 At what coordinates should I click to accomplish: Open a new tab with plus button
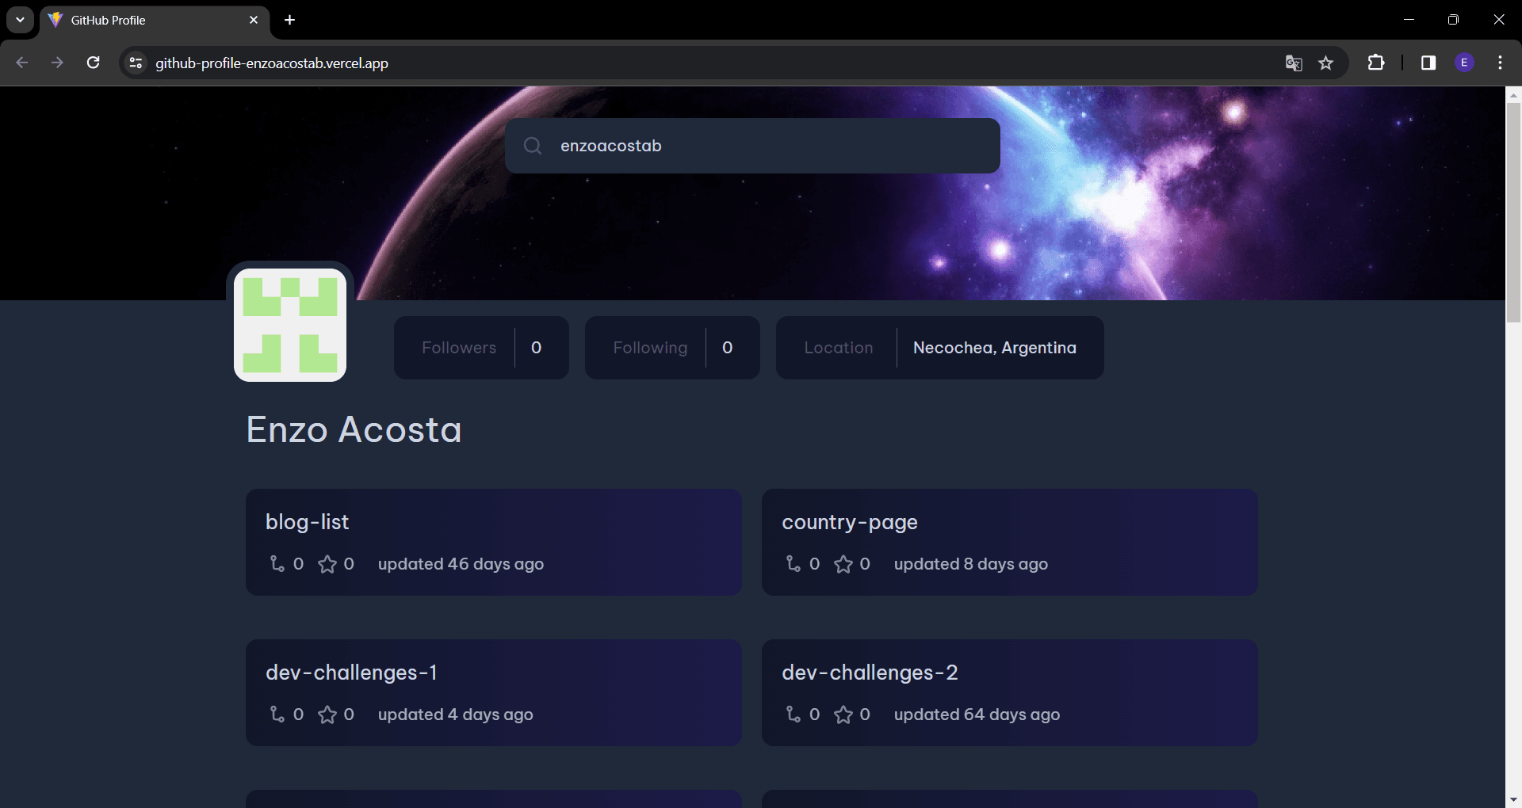(x=290, y=20)
